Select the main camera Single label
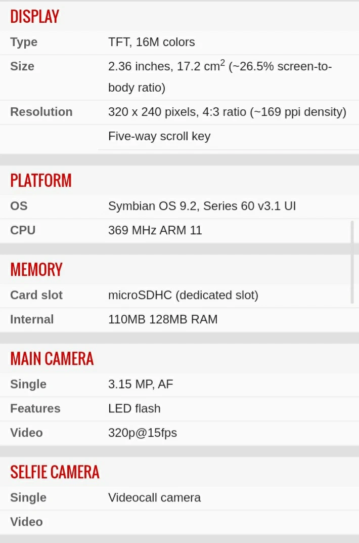The width and height of the screenshot is (359, 543). 28,385
